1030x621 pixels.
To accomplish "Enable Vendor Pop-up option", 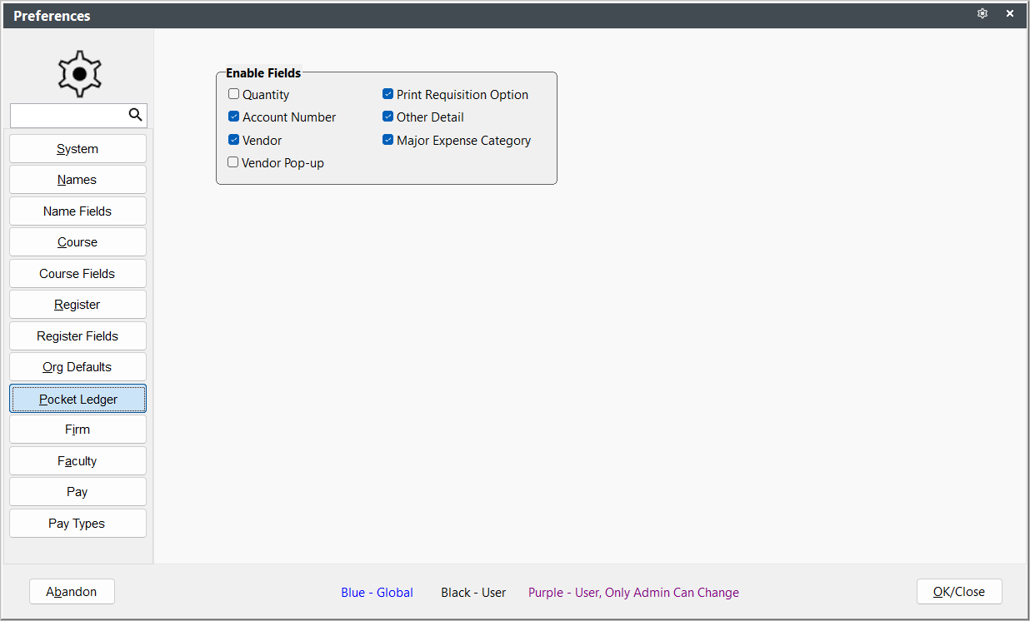I will click(x=233, y=162).
